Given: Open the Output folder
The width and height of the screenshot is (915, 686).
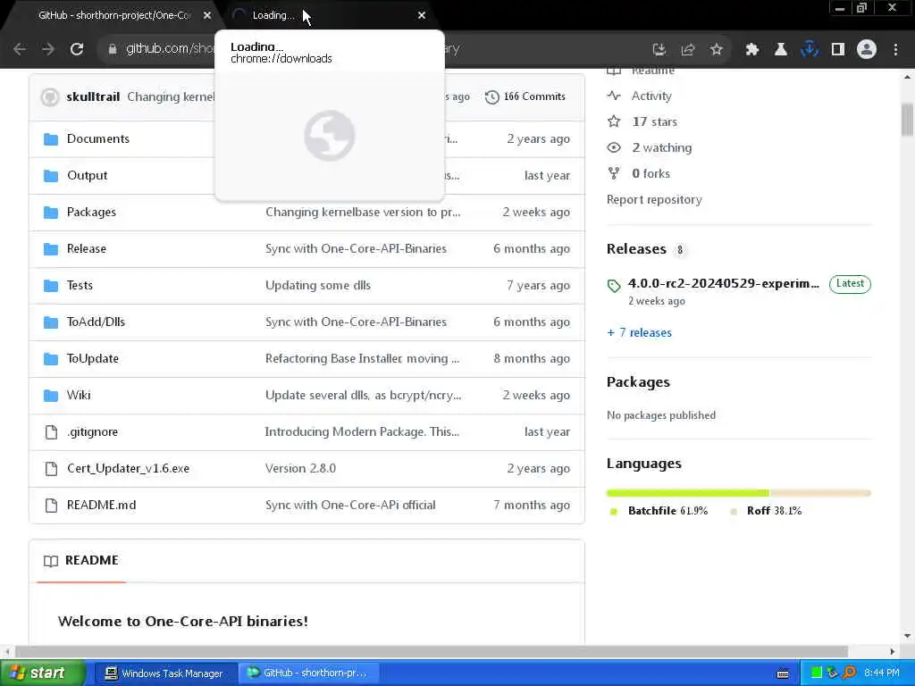Looking at the screenshot, I should 87,176.
